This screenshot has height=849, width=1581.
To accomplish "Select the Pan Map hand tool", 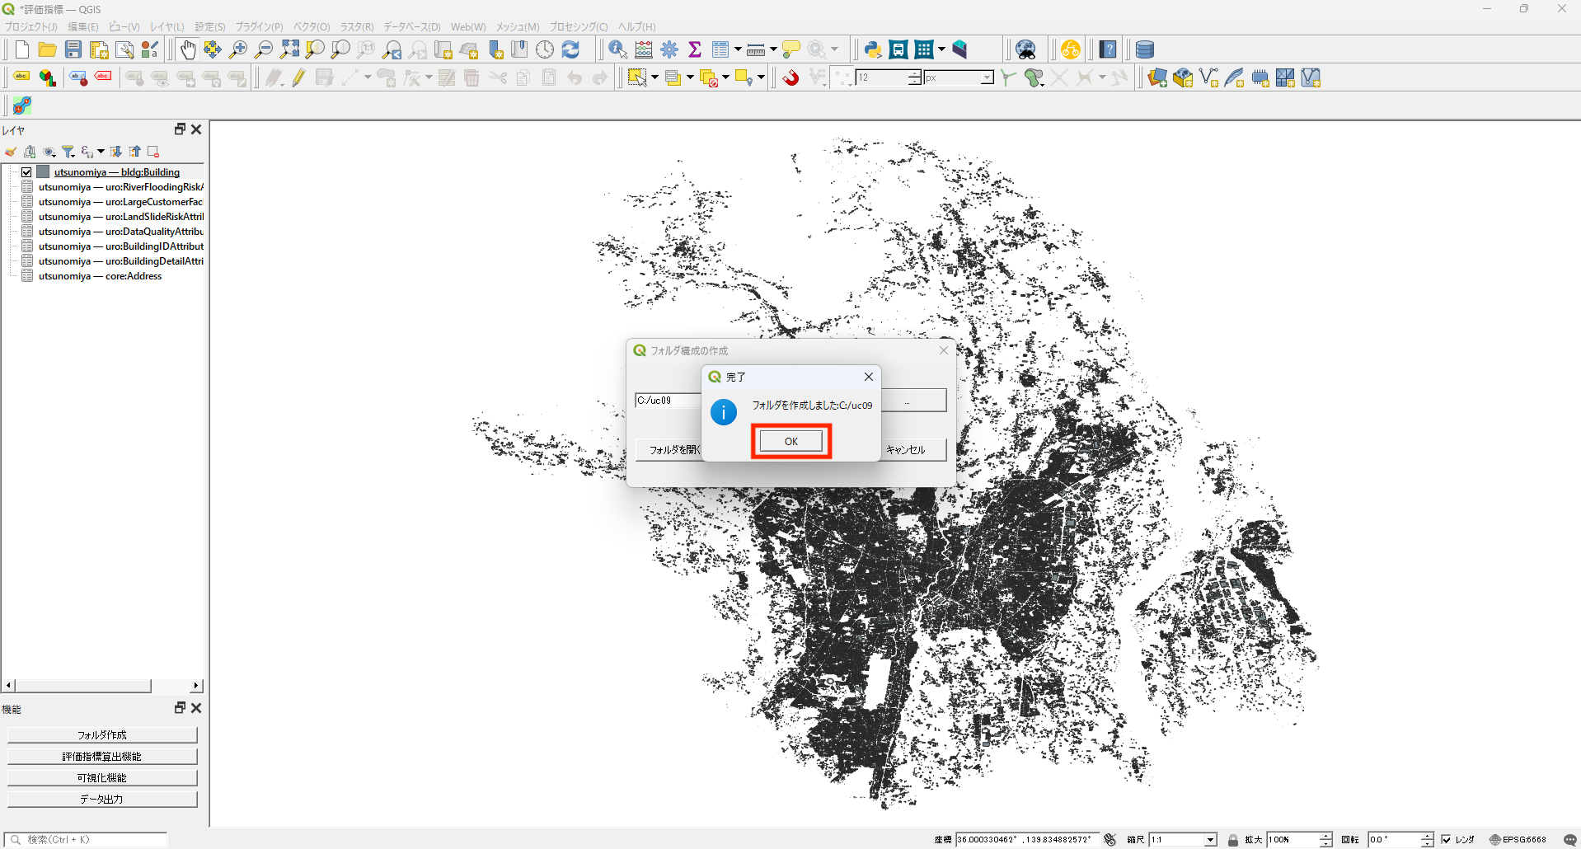I will [188, 49].
